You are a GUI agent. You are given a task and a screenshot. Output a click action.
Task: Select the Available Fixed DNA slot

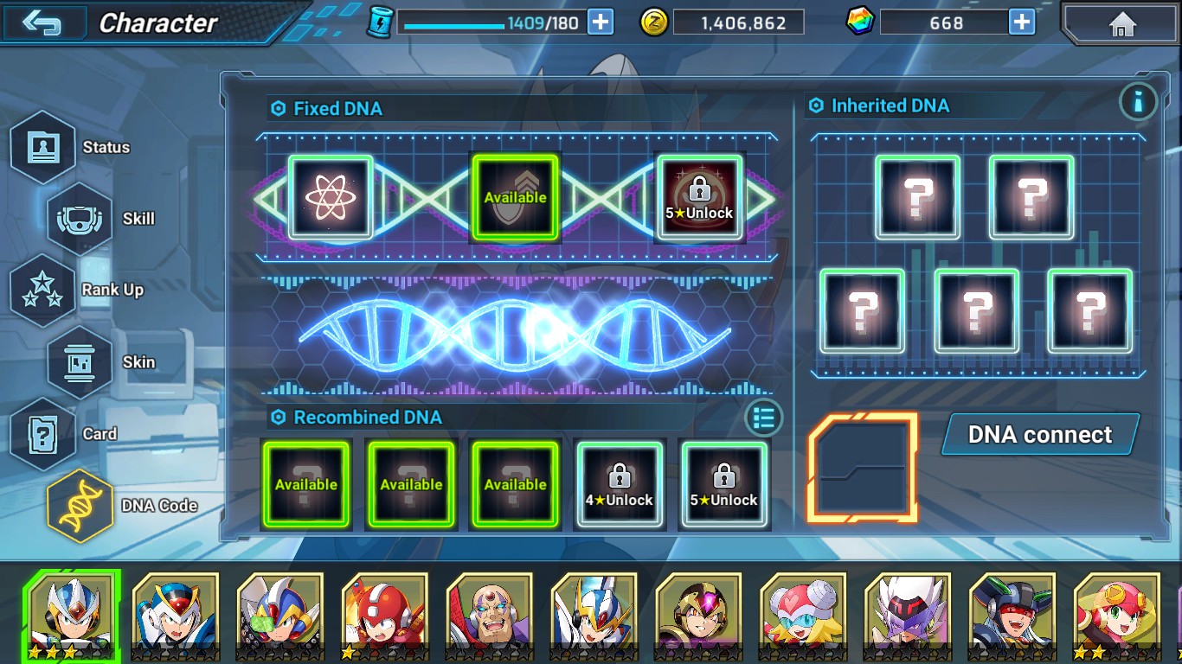(515, 198)
